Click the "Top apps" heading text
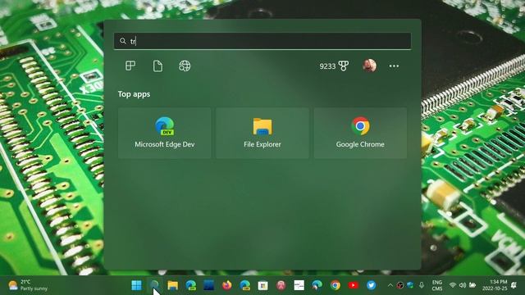525x295 pixels. pyautogui.click(x=134, y=94)
